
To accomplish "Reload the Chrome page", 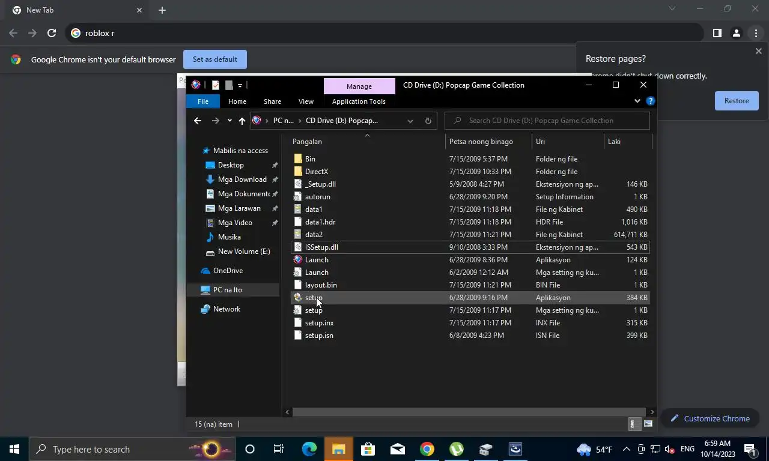I will pyautogui.click(x=52, y=33).
